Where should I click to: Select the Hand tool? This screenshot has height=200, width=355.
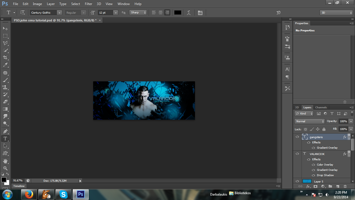pyautogui.click(x=5, y=161)
